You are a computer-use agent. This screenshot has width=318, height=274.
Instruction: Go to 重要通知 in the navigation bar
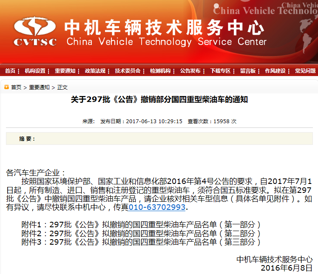tap(65, 71)
